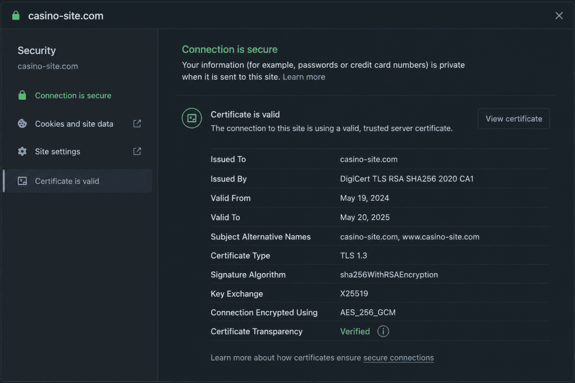Click the Connection is secure heading
The height and width of the screenshot is (383, 575).
click(230, 49)
